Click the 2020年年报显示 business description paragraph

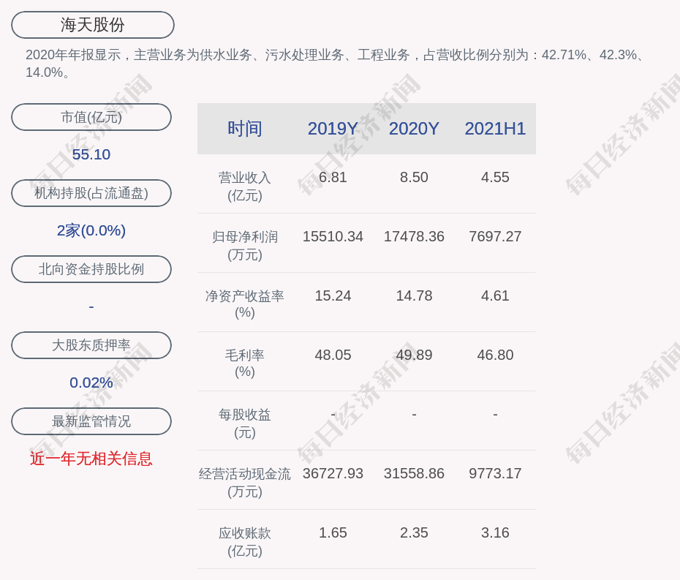coord(335,64)
